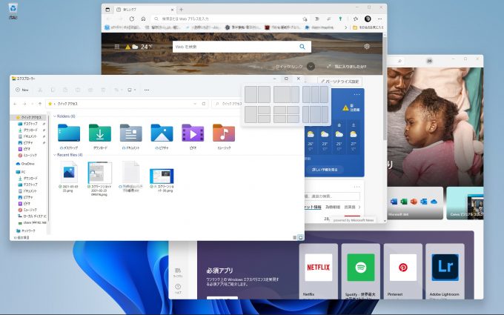The width and height of the screenshot is (504, 315).
Task: Click the Copy icon in Explorer toolbar
Action: (x=53, y=90)
